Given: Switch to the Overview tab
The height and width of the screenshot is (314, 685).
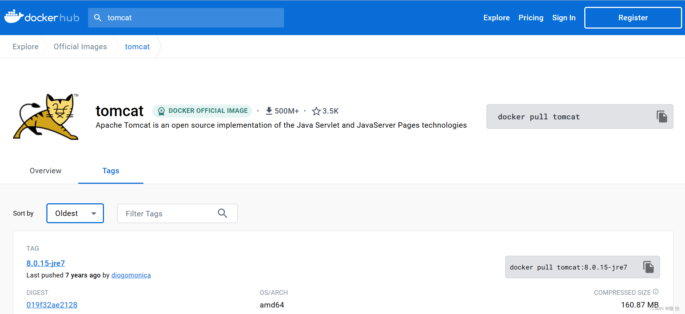Looking at the screenshot, I should click(x=46, y=171).
